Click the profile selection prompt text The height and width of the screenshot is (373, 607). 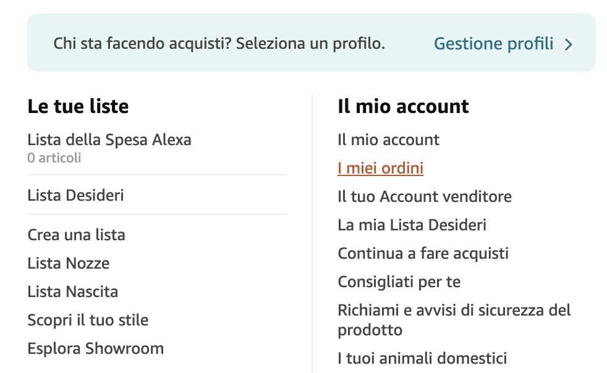point(219,44)
